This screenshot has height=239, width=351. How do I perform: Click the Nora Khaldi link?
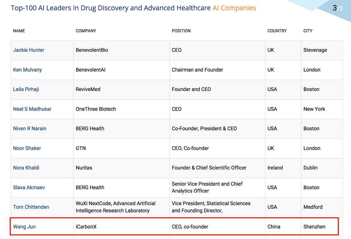26,168
